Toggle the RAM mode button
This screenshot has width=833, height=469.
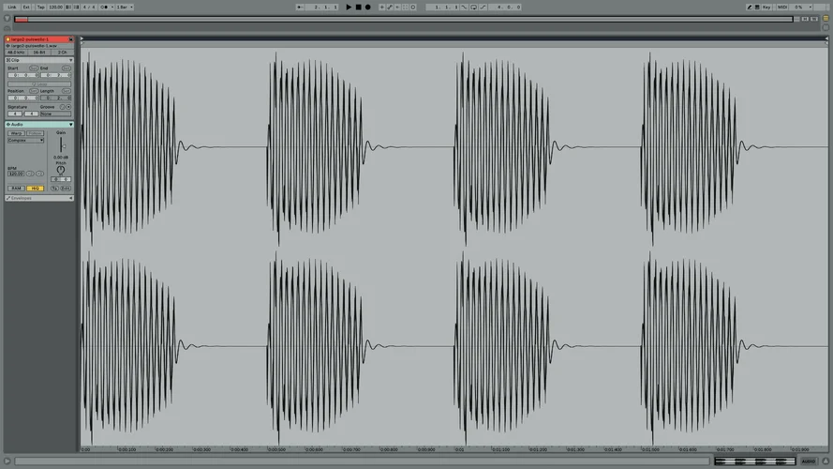click(x=17, y=189)
